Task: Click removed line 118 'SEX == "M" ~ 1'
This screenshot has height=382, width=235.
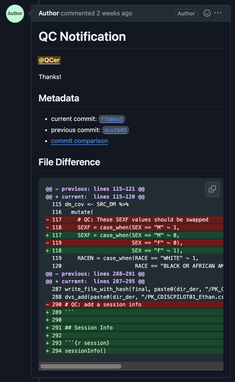Action: coord(134,227)
